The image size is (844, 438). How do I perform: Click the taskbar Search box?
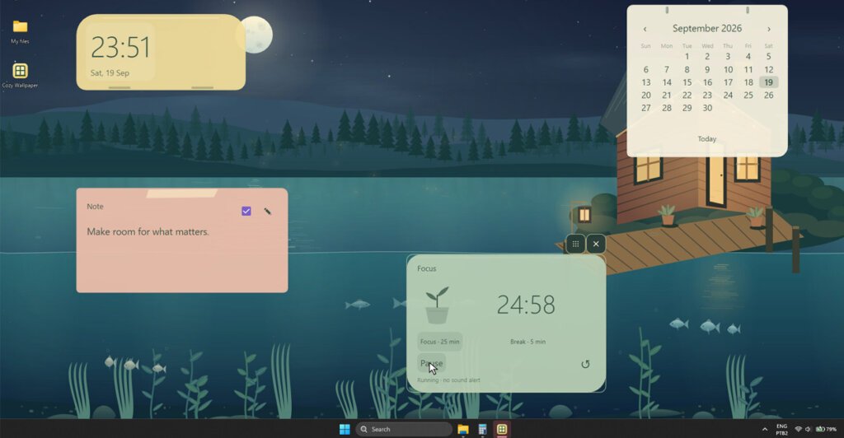pos(404,429)
